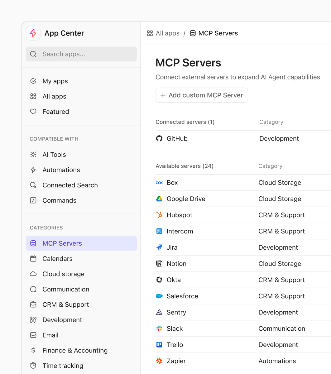Click GitHub's Development category cell
Image resolution: width=331 pixels, height=374 pixels.
[279, 139]
